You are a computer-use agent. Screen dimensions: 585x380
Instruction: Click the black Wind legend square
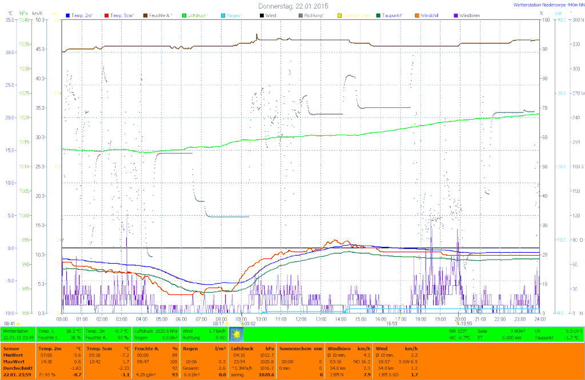pyautogui.click(x=261, y=15)
